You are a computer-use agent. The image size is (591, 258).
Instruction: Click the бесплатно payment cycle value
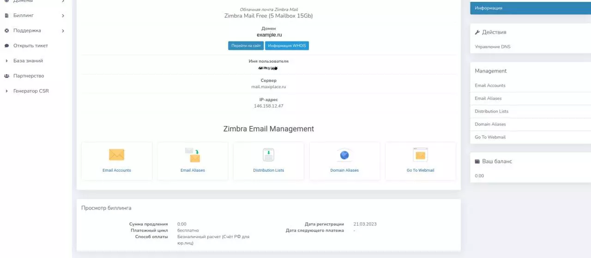[x=188, y=230]
